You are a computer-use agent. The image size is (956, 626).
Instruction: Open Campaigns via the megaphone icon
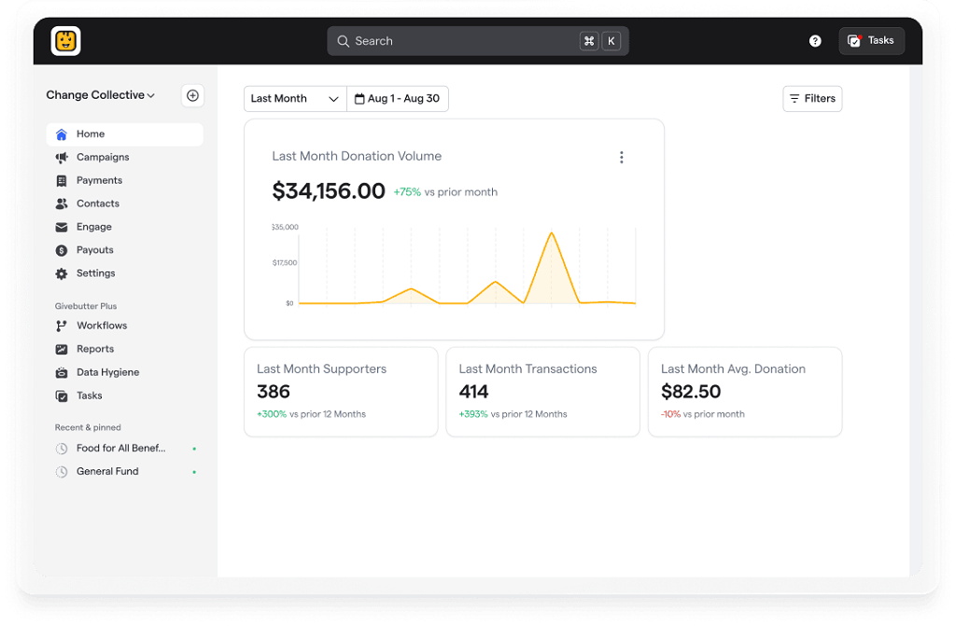pos(62,158)
